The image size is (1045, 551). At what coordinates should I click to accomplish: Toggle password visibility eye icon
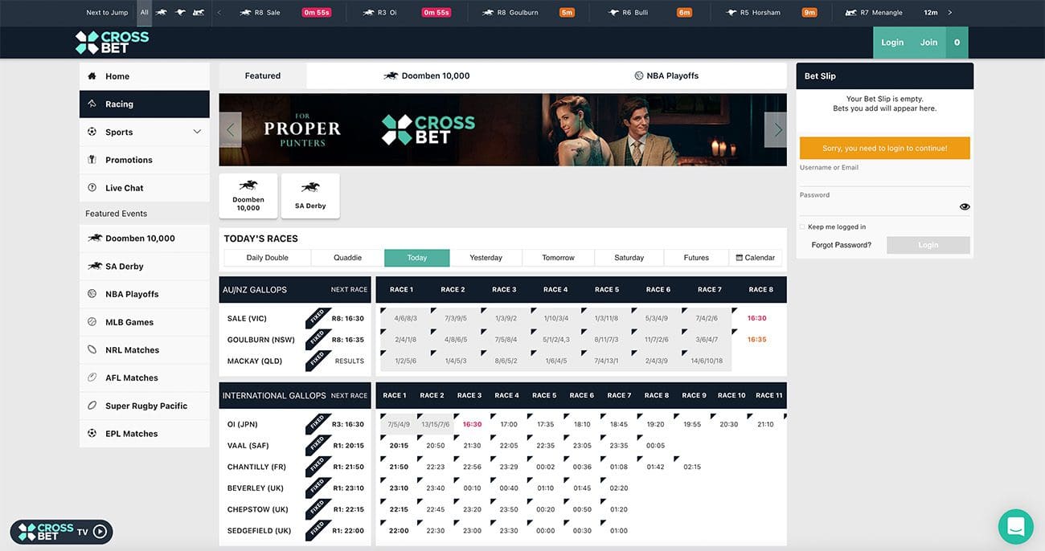pos(965,206)
